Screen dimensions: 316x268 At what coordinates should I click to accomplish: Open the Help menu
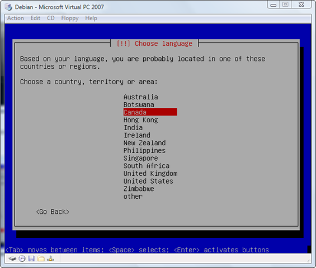tap(91, 18)
